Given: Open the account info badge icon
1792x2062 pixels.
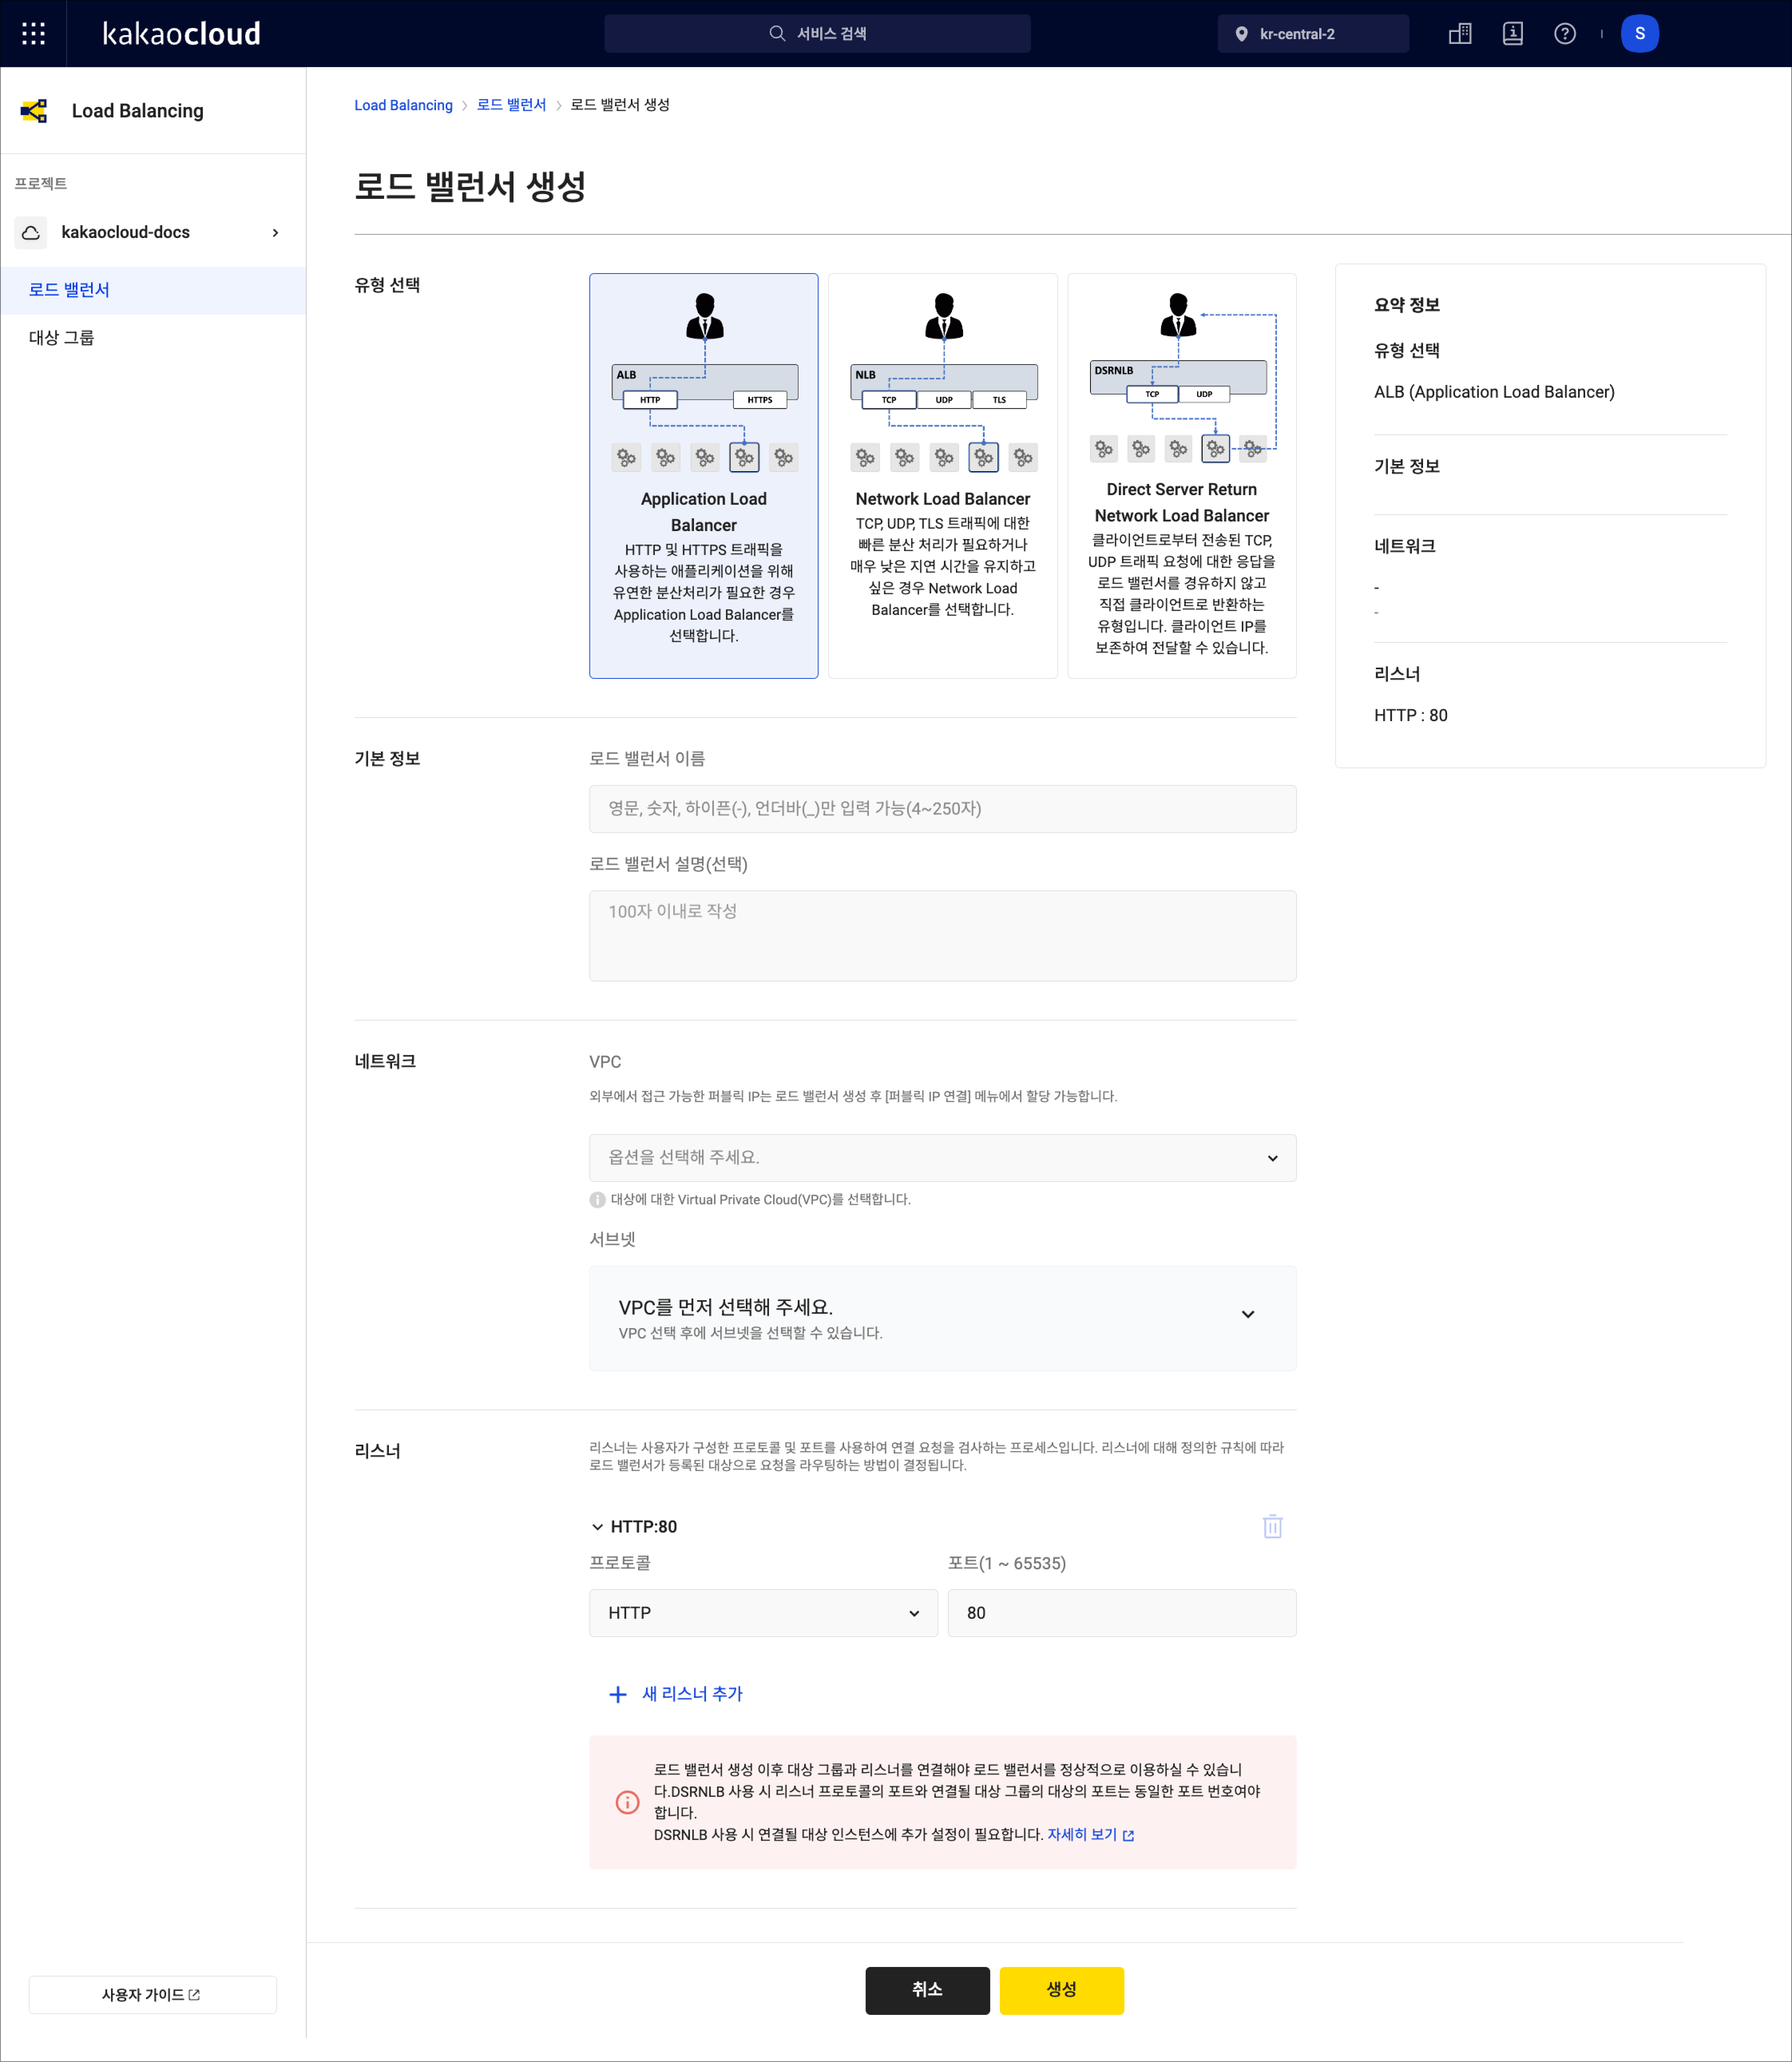Looking at the screenshot, I should coord(1512,34).
